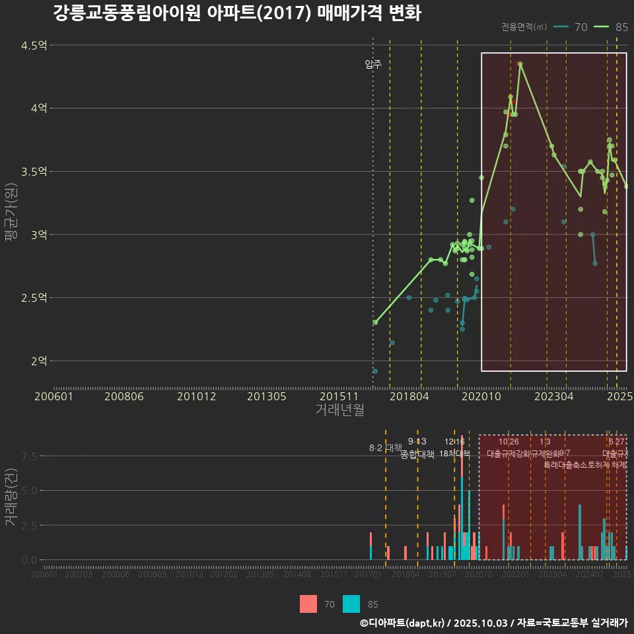Screen dimensions: 634x634
Task: Click the 8·2 대책 policy marker label
Action: 385,448
